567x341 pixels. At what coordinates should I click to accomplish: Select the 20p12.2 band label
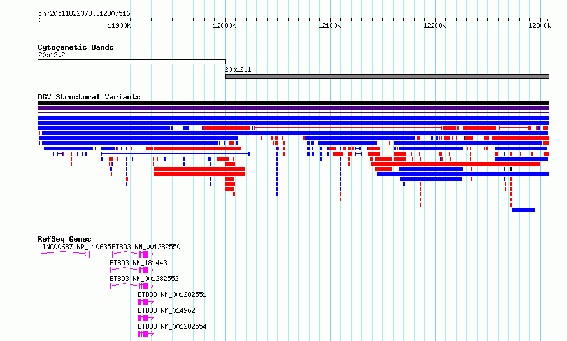tap(52, 55)
